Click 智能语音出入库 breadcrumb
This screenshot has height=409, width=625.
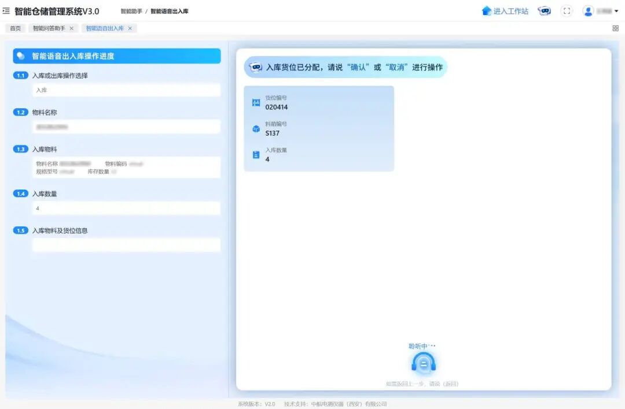pos(170,11)
